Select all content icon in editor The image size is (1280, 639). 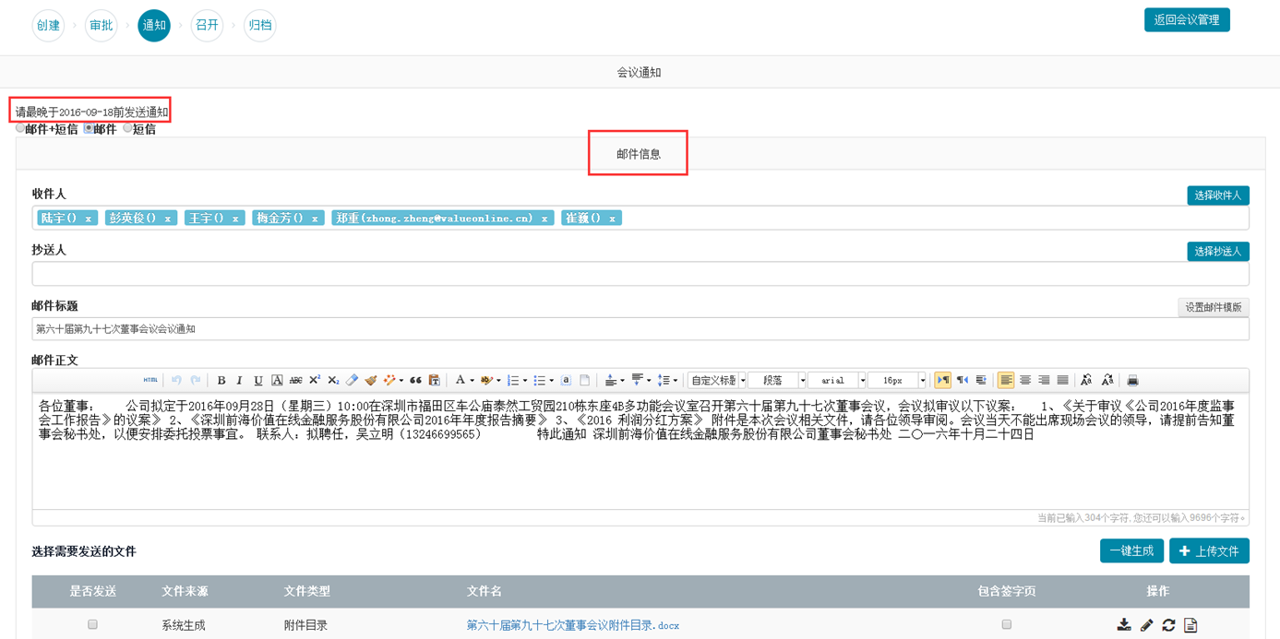(x=566, y=380)
